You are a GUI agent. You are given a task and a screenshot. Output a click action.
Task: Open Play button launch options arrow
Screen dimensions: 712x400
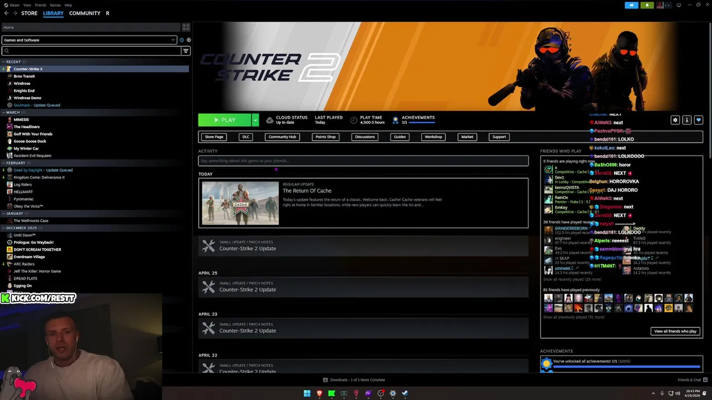(x=255, y=120)
